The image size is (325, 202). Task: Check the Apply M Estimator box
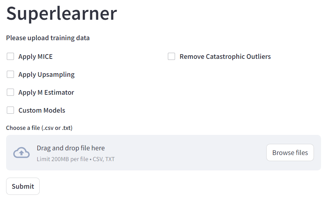(x=10, y=92)
